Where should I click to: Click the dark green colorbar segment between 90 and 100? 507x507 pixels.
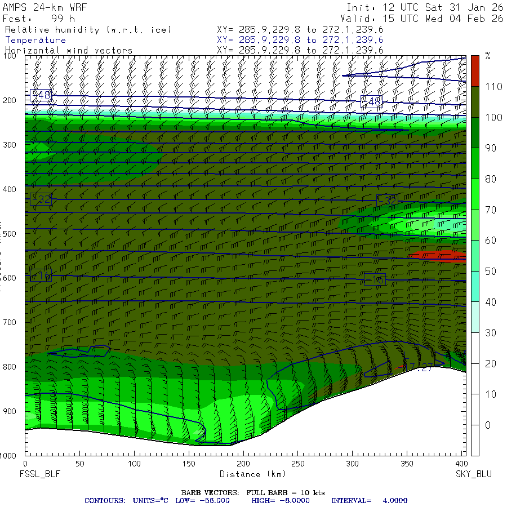[475, 132]
